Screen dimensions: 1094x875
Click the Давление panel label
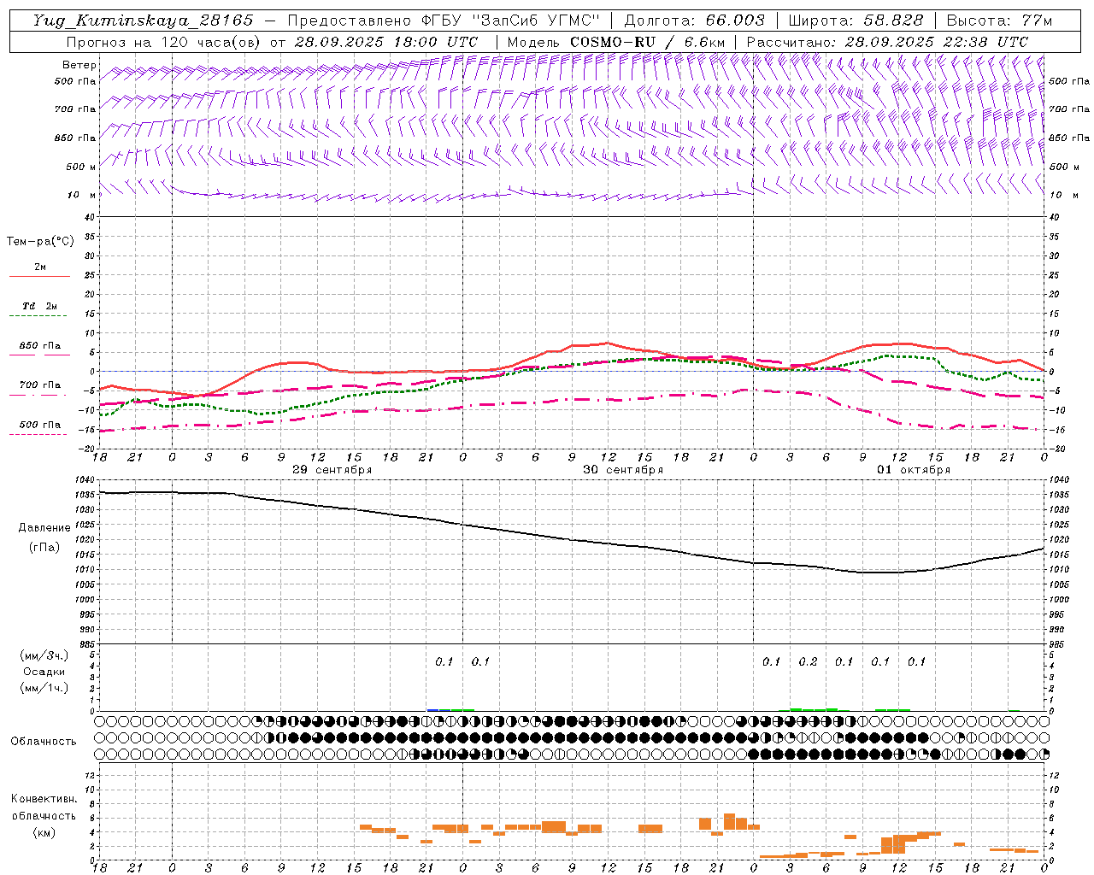click(44, 528)
